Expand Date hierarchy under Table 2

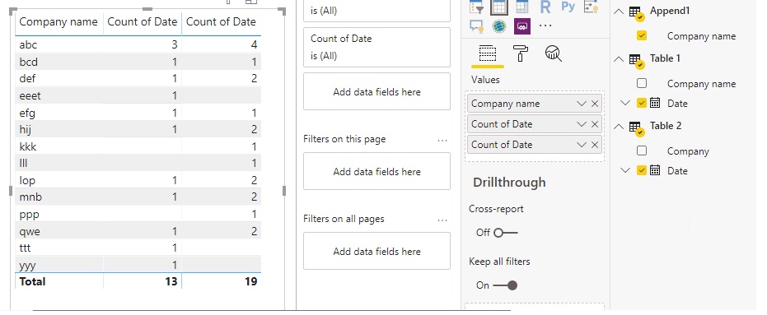point(624,170)
